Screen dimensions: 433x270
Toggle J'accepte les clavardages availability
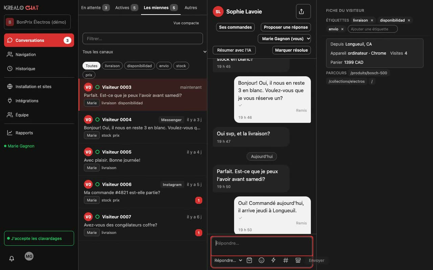point(39,238)
